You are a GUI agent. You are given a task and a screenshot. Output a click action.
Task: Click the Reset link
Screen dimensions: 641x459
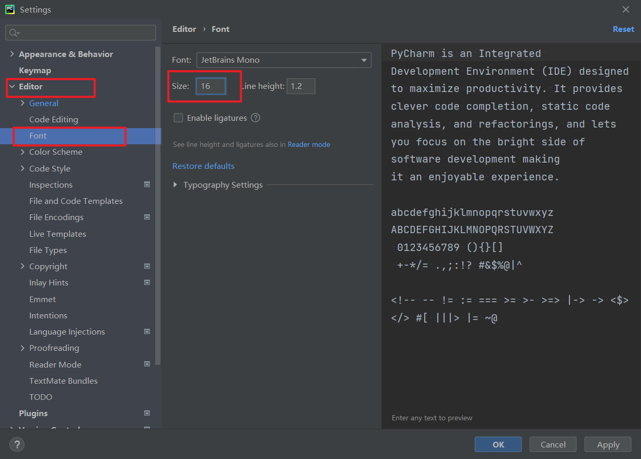623,29
